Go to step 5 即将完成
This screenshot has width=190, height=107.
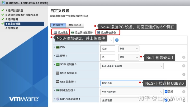(12, 28)
